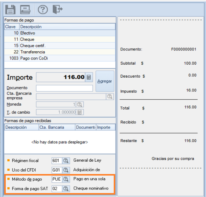Select the Cheque payment row
206x197 pixels.
pos(60,39)
